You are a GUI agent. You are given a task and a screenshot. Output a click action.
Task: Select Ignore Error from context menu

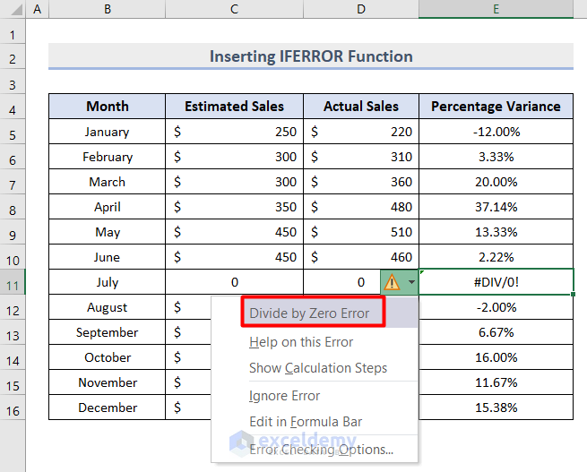(284, 396)
